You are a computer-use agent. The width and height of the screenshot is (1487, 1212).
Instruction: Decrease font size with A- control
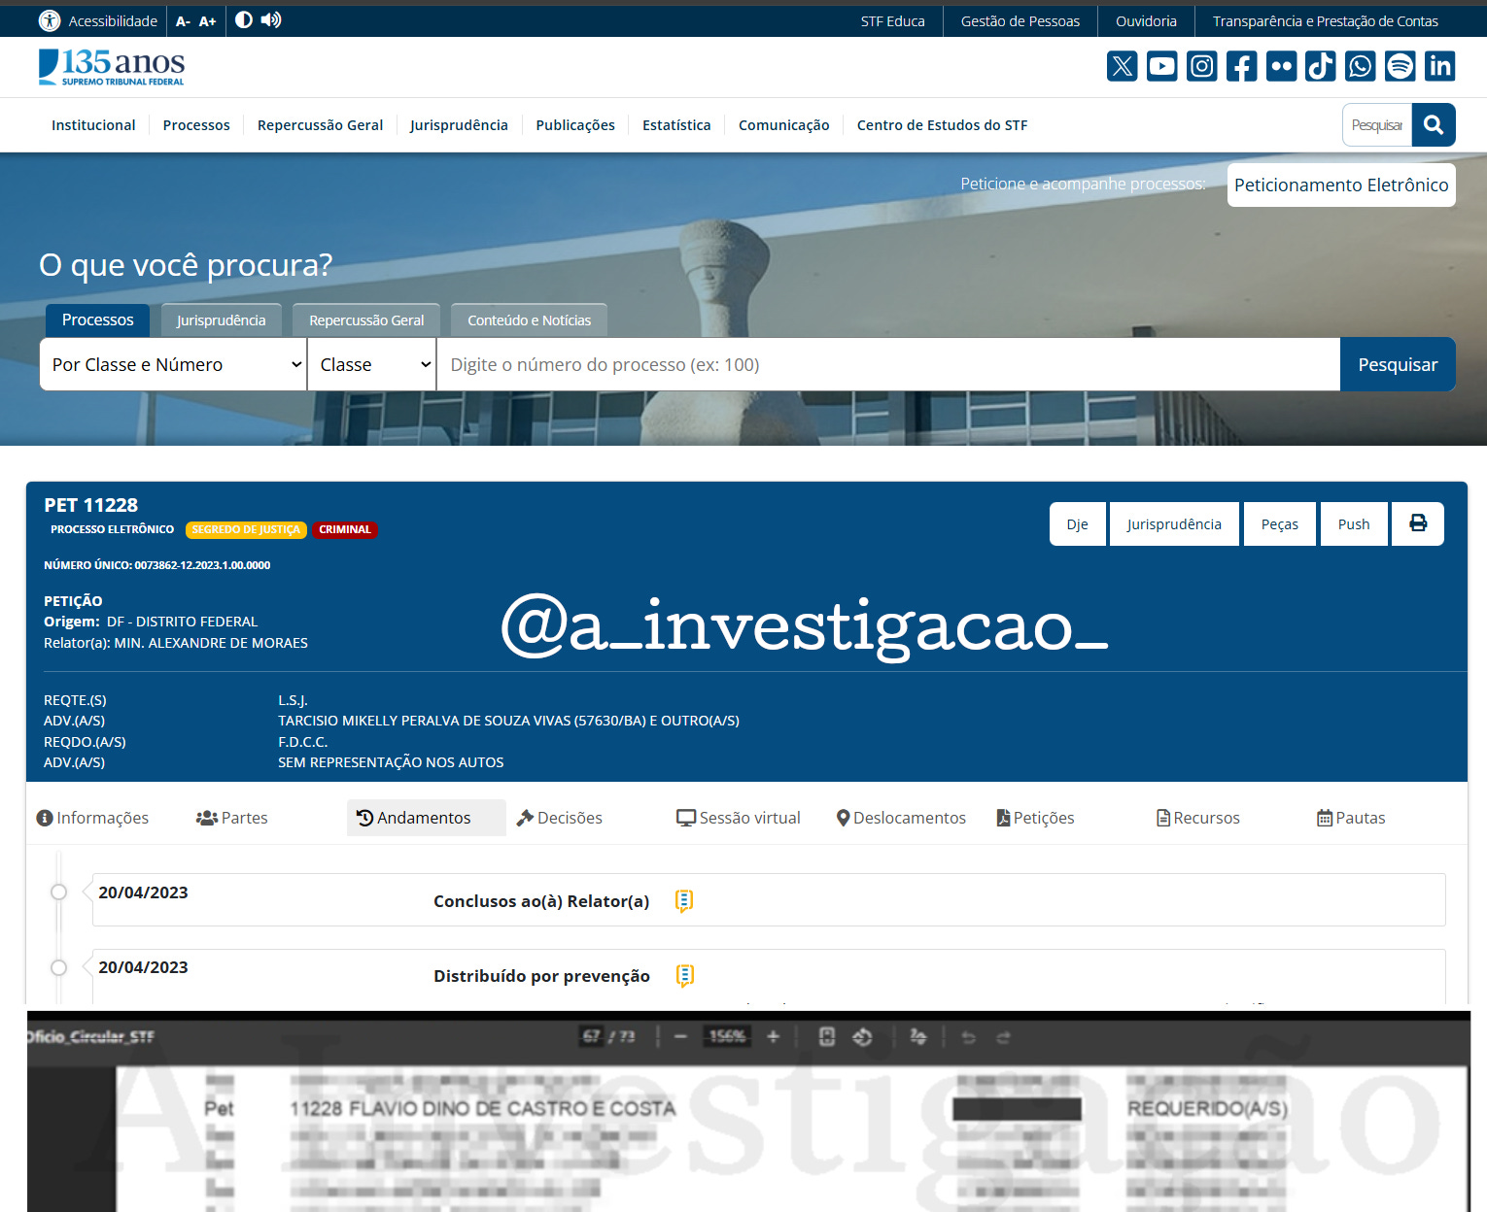point(183,21)
